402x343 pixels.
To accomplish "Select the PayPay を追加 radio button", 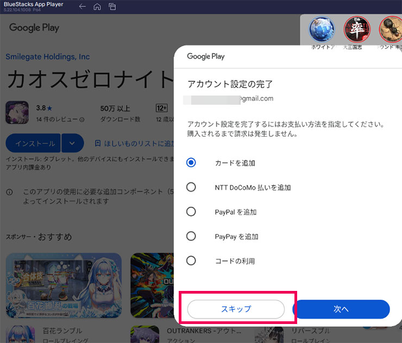I will 191,236.
